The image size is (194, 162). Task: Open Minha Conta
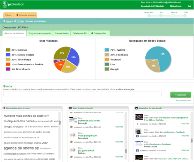pos(176,6)
